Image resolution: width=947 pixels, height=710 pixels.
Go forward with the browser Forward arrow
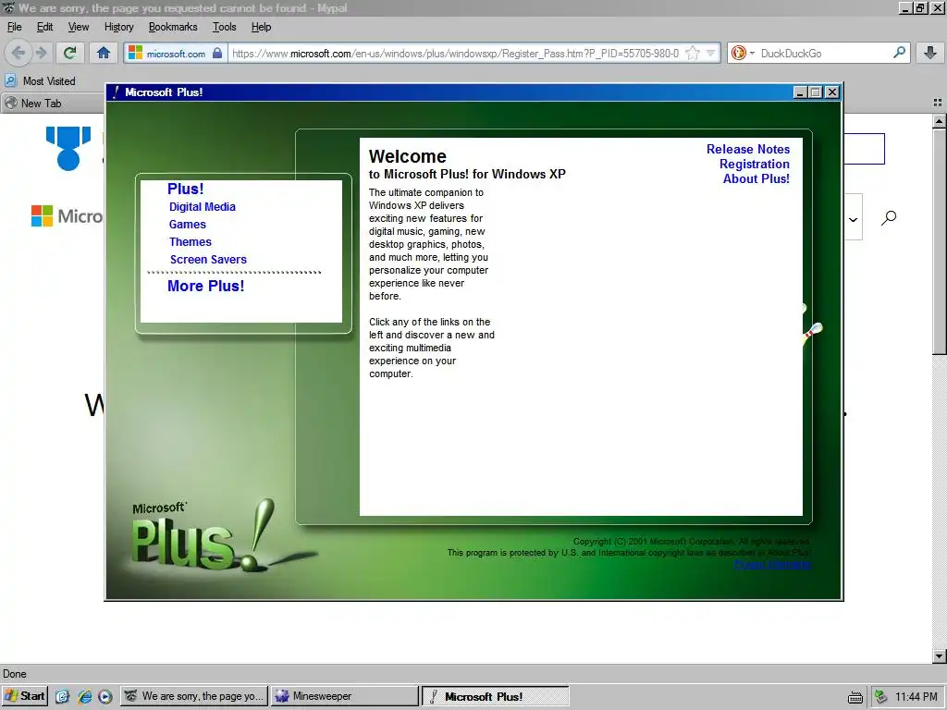41,53
